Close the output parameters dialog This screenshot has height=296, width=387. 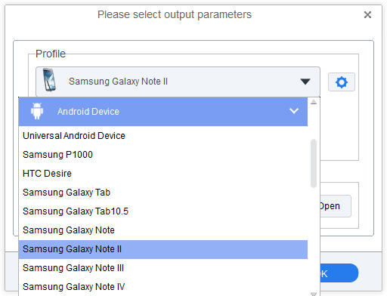tap(367, 15)
